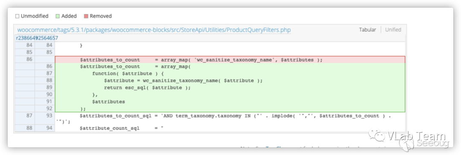Click the removed line 86 code row
The height and width of the screenshot is (155, 461).
(230, 60)
